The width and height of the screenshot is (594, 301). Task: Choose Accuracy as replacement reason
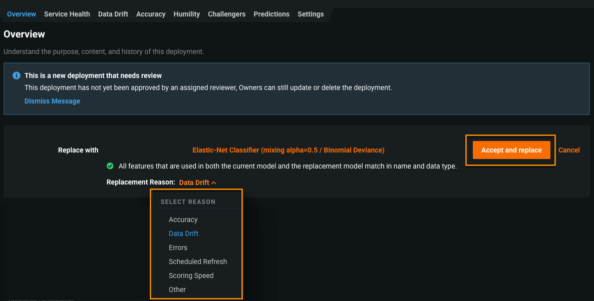(x=183, y=219)
